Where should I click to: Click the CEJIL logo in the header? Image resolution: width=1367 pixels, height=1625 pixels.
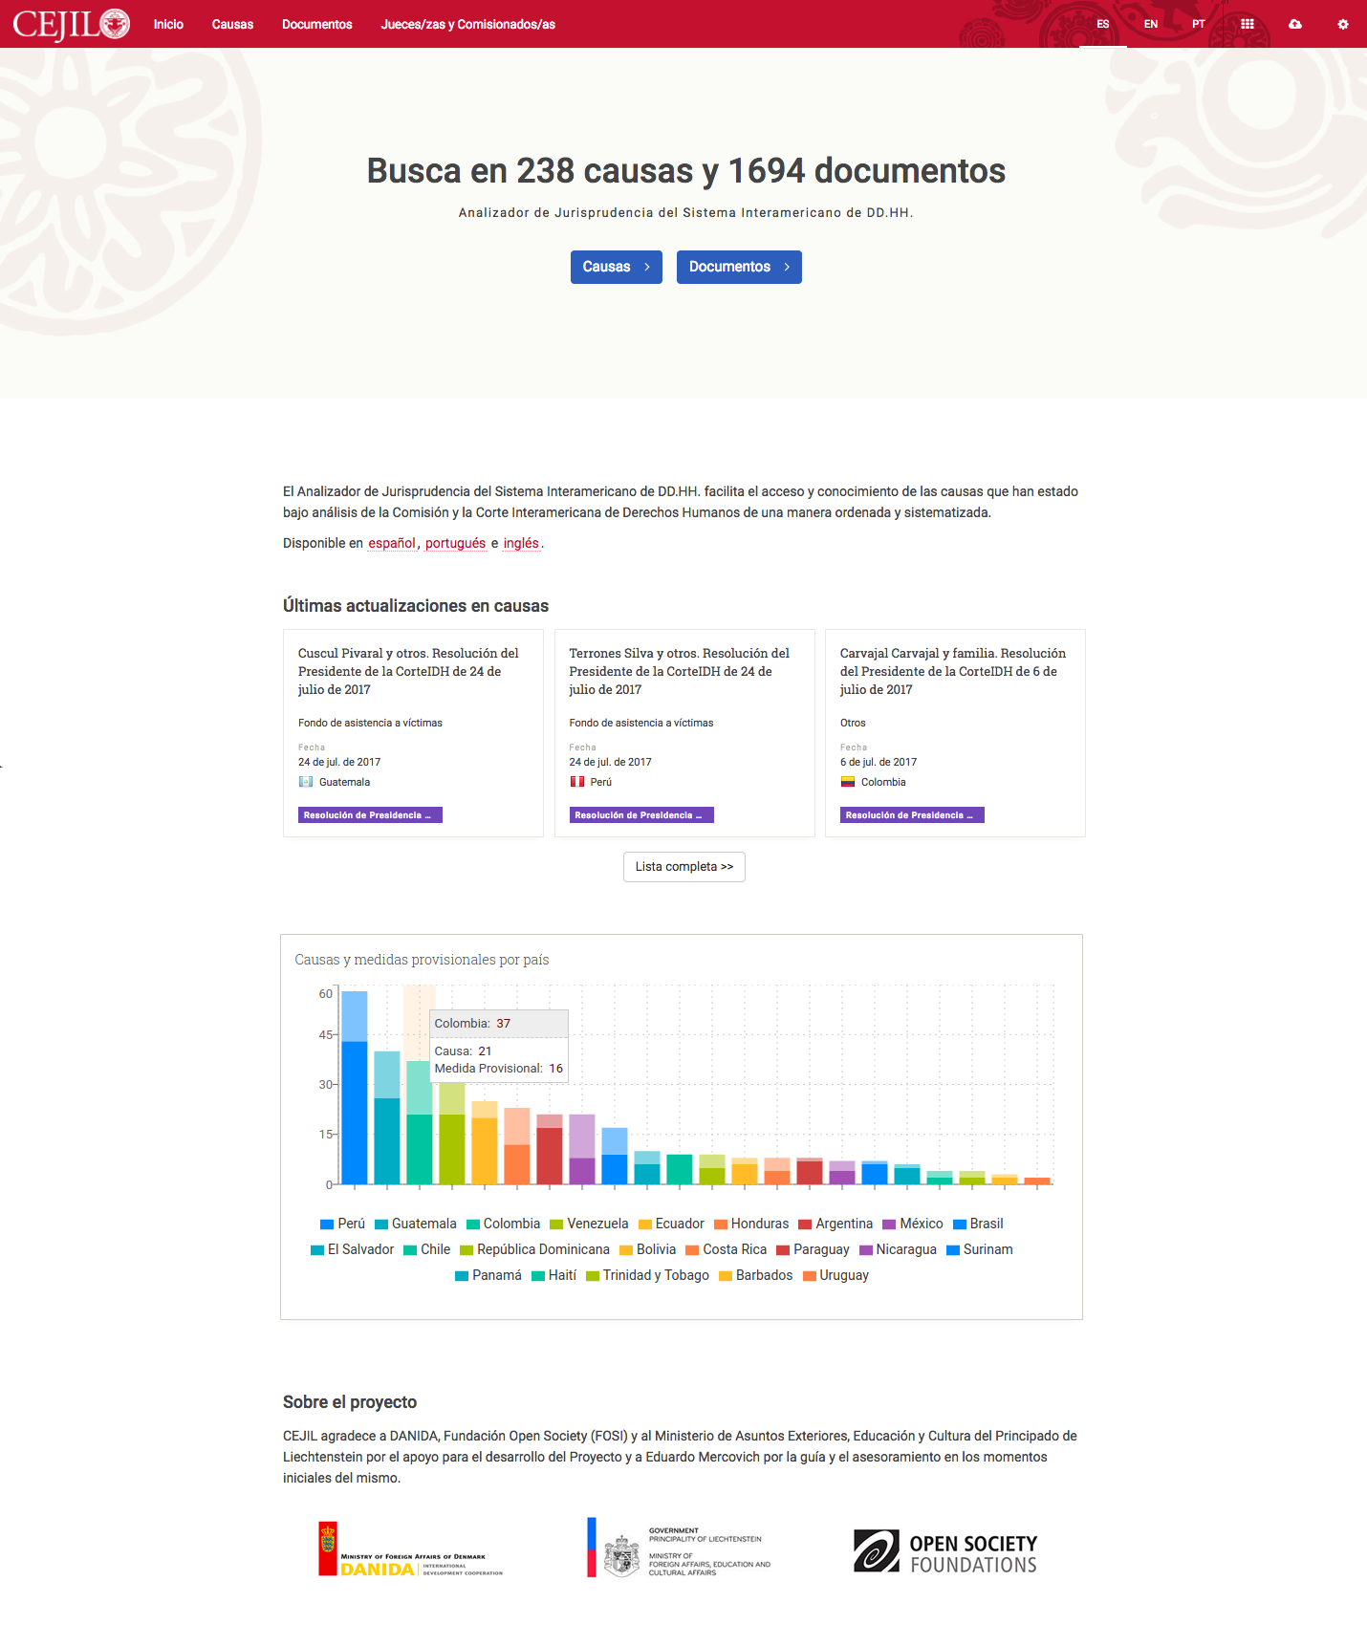click(x=72, y=24)
